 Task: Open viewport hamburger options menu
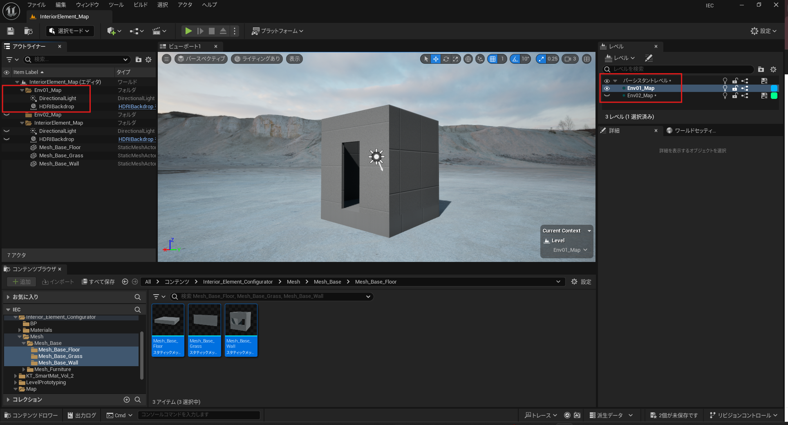click(x=166, y=59)
